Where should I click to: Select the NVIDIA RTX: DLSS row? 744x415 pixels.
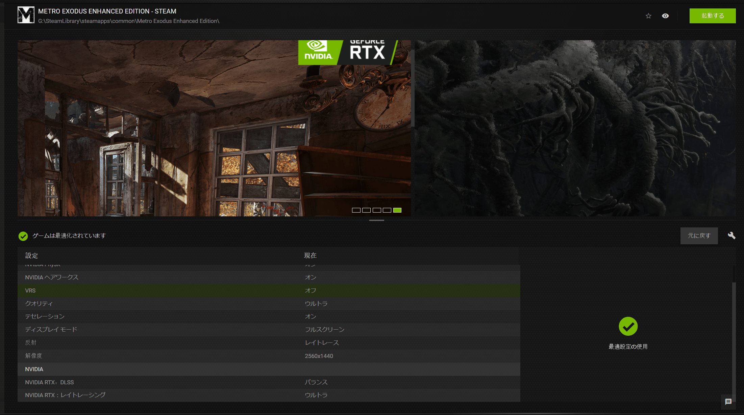coord(269,382)
